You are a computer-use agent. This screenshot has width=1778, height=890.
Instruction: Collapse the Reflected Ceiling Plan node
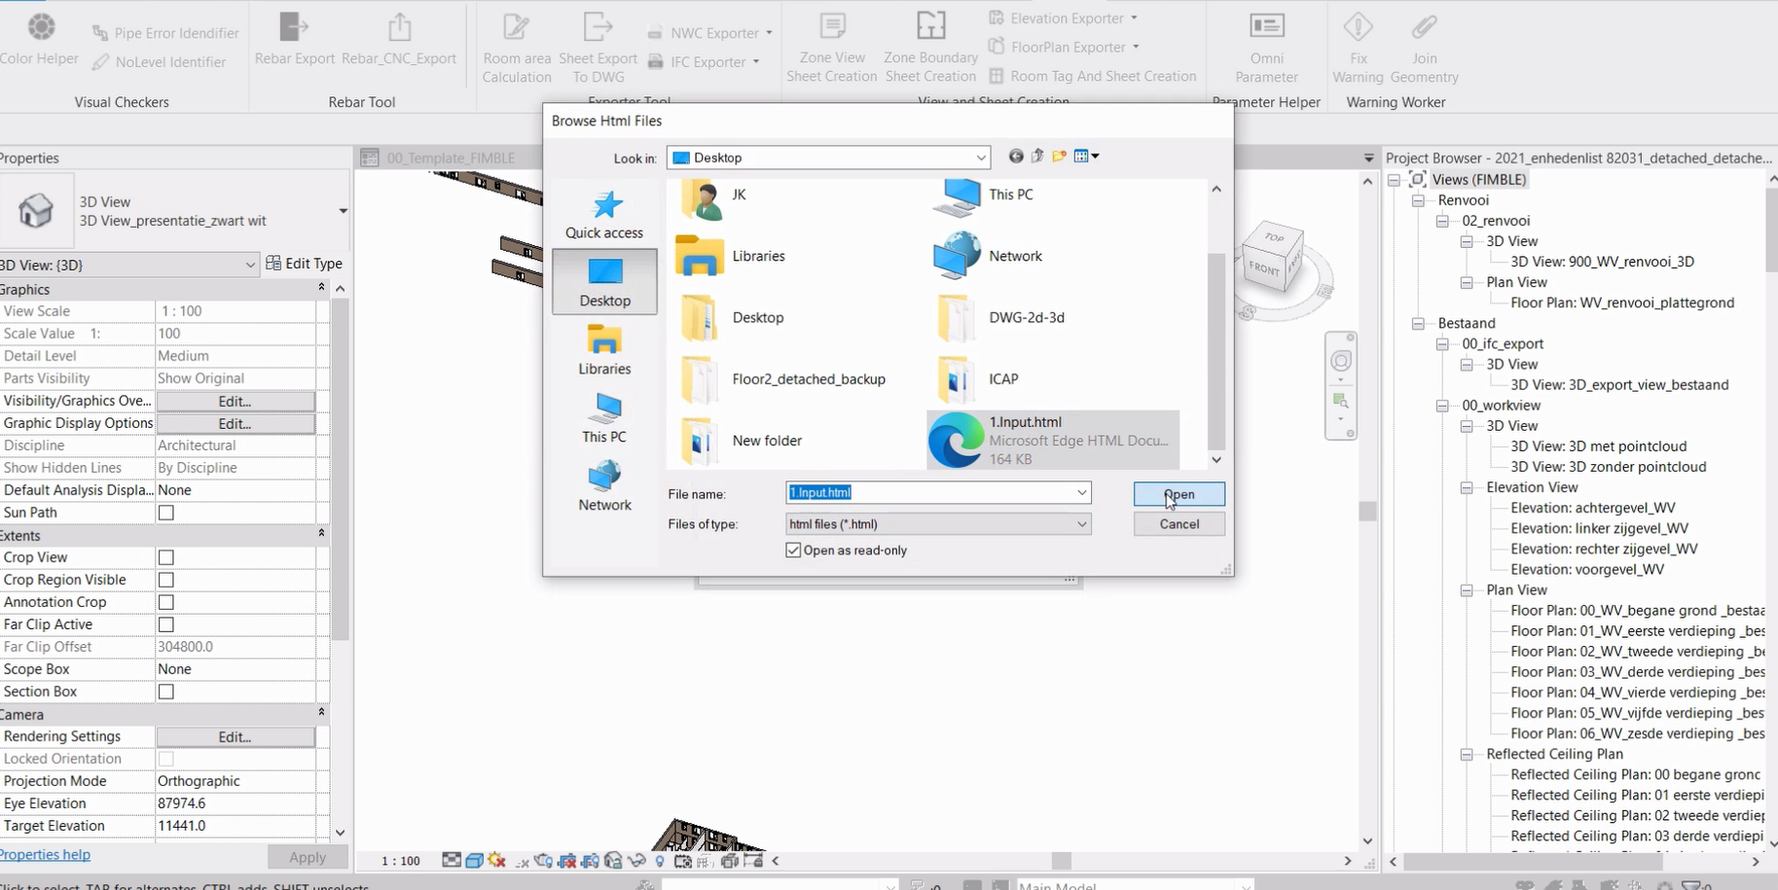[1467, 754]
